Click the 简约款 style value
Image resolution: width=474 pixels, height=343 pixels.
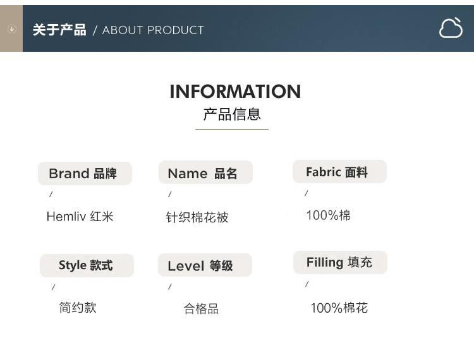tap(78, 308)
